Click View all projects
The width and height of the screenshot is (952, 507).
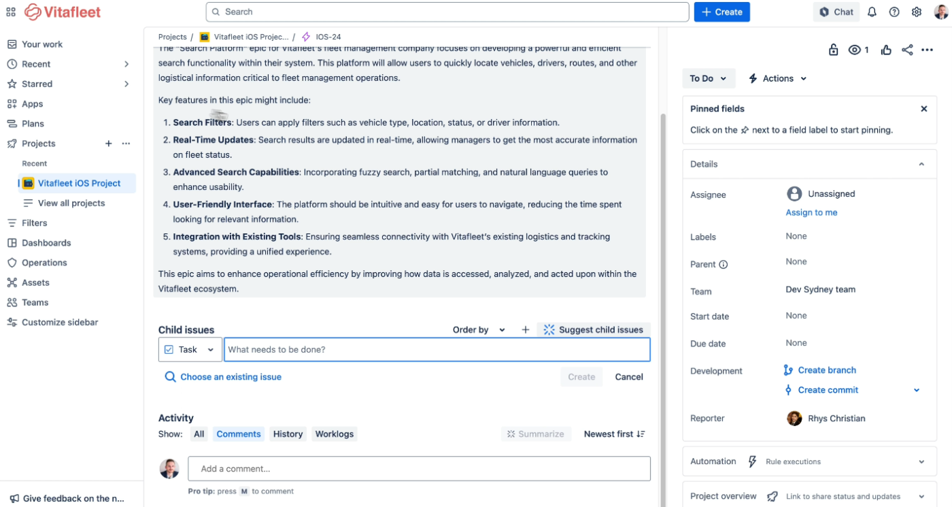[x=71, y=203]
